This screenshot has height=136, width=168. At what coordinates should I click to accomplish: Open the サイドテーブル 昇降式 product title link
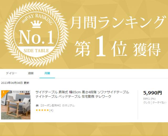82,94
